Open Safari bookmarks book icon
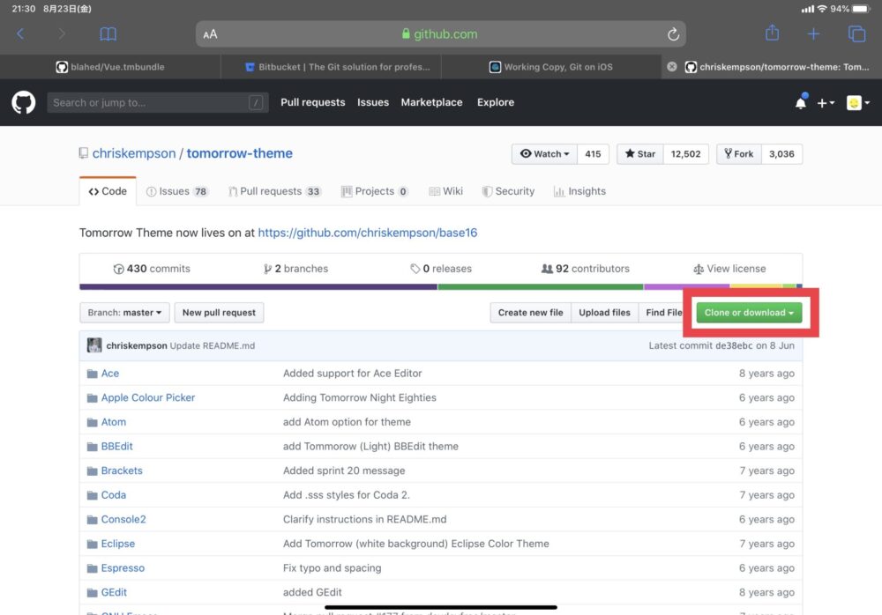 pos(108,34)
